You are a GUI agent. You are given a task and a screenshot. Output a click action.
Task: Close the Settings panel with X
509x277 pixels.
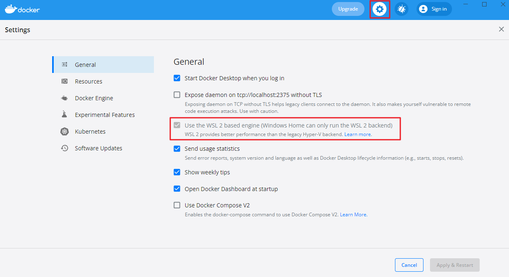click(501, 29)
